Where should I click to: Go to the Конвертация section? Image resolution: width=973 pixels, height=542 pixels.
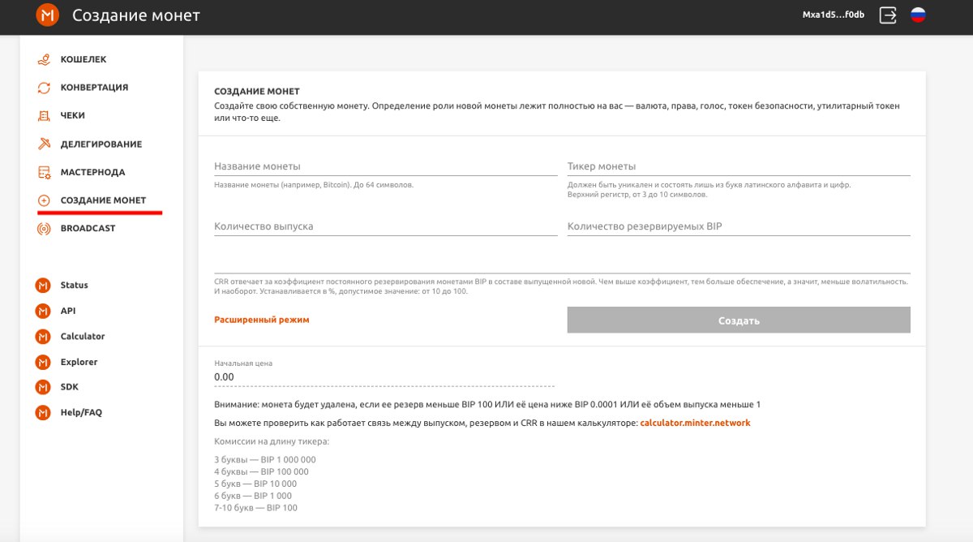point(94,88)
